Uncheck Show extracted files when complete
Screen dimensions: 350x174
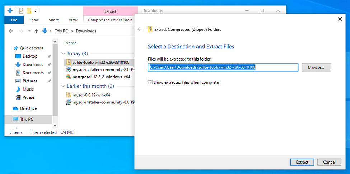tap(150, 82)
